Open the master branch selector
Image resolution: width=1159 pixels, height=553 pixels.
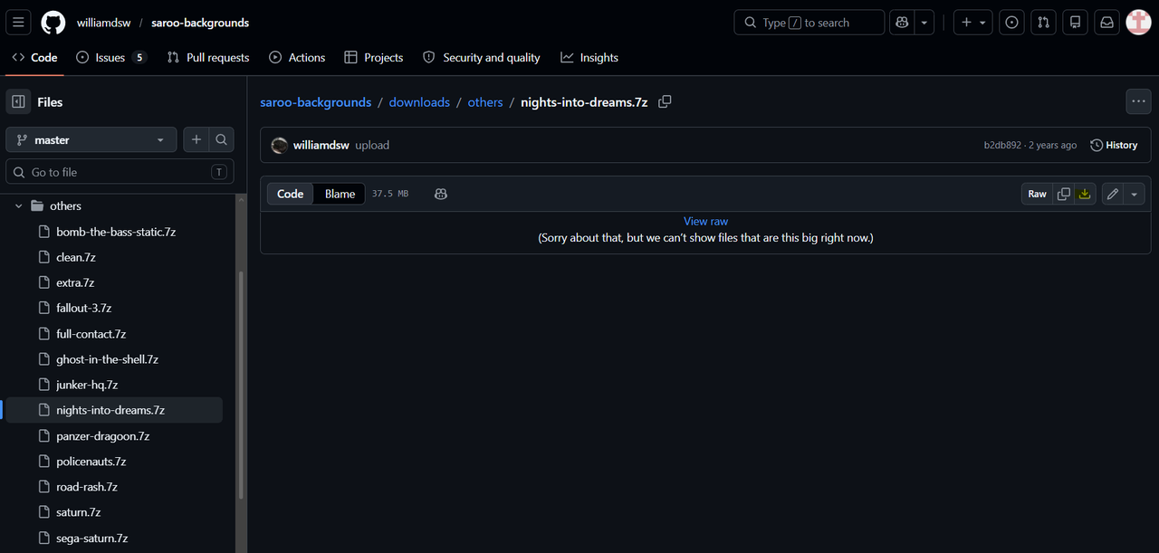click(x=91, y=139)
